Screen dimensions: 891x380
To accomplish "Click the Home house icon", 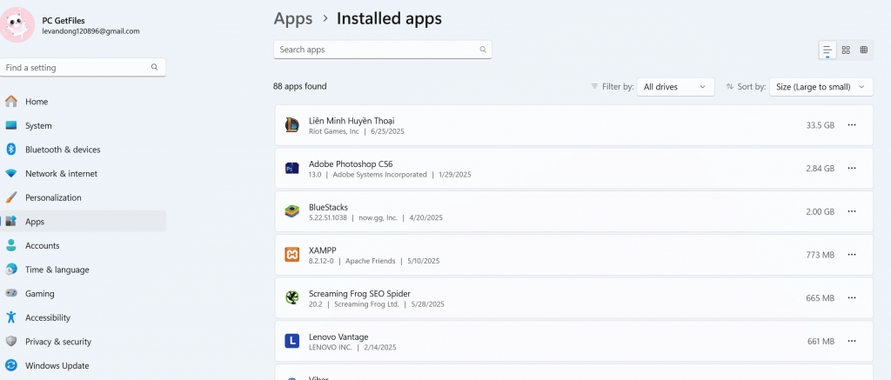I will click(10, 102).
